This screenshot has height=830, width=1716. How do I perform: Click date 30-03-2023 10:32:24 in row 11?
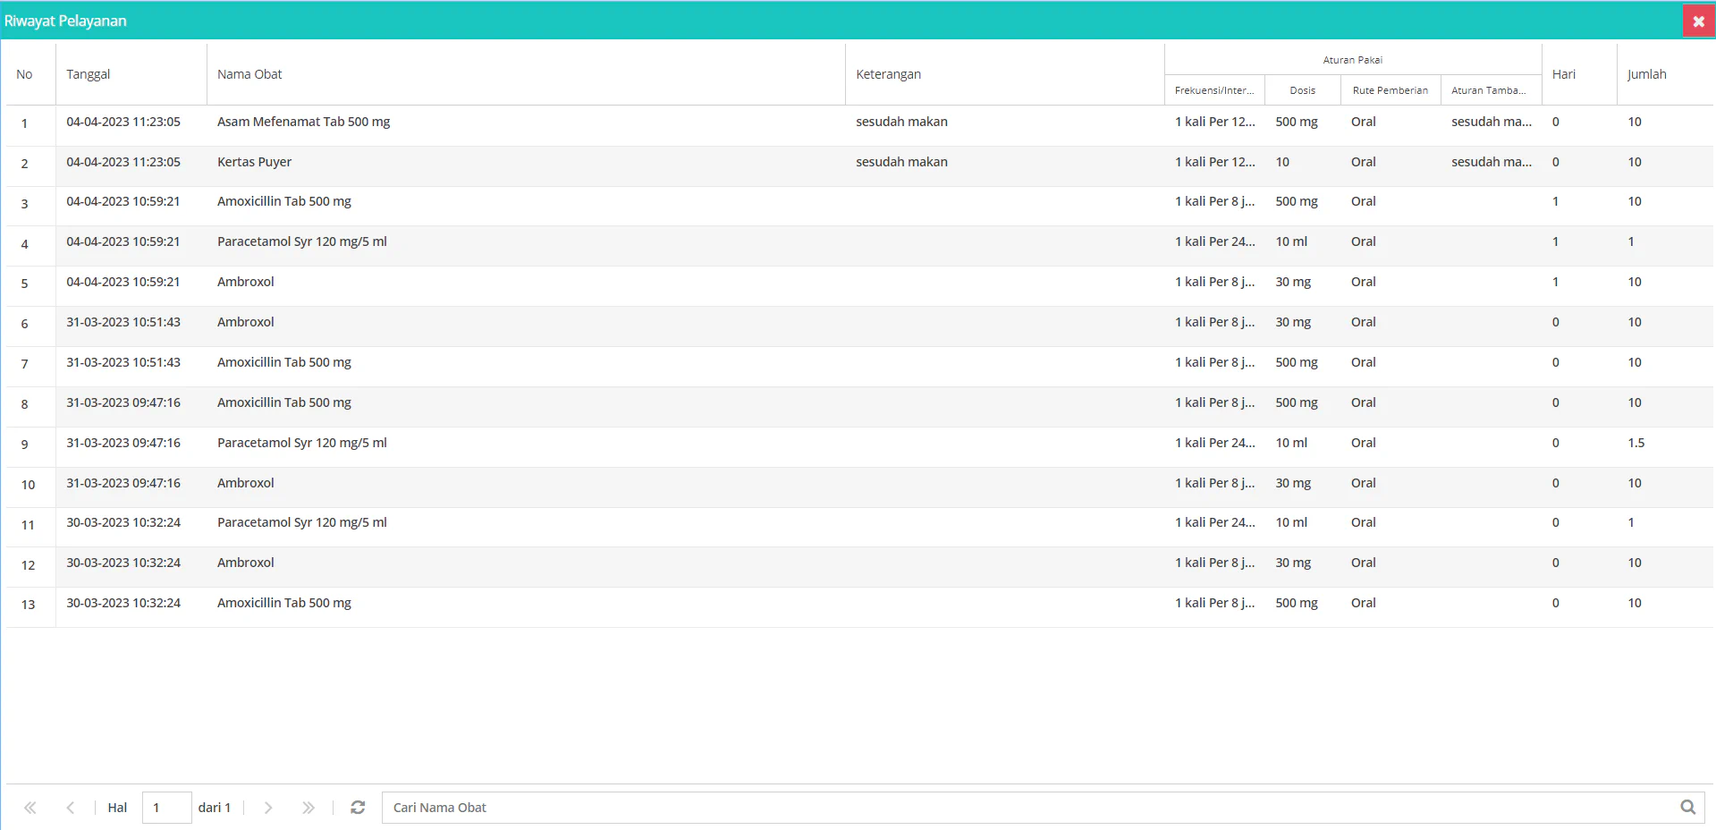click(x=123, y=522)
